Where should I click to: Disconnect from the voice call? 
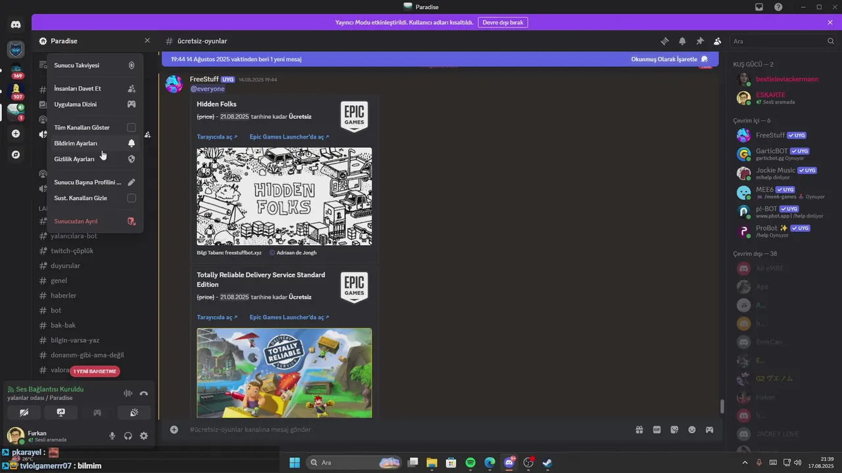coord(143,394)
